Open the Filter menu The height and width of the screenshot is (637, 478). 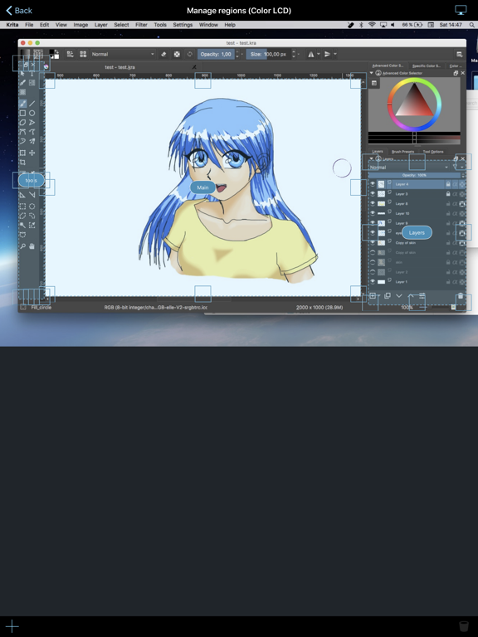point(141,25)
